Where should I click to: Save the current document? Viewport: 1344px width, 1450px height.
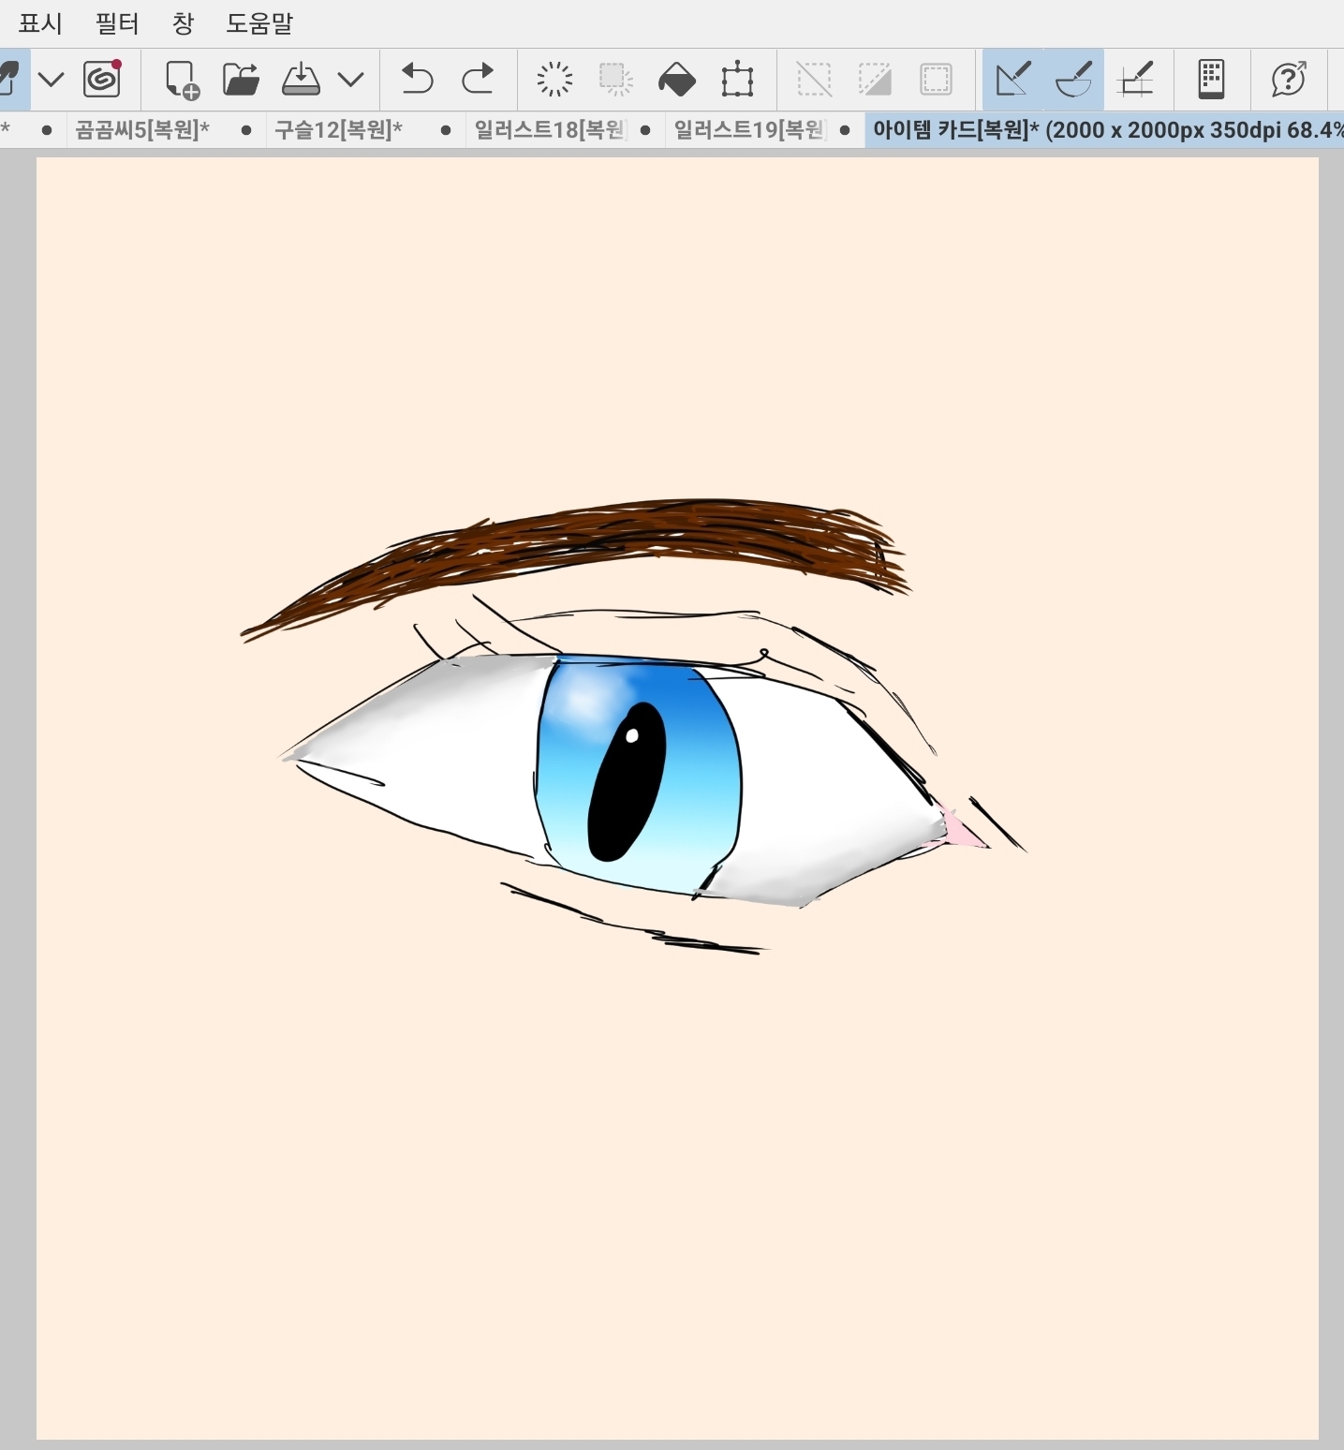coord(301,80)
